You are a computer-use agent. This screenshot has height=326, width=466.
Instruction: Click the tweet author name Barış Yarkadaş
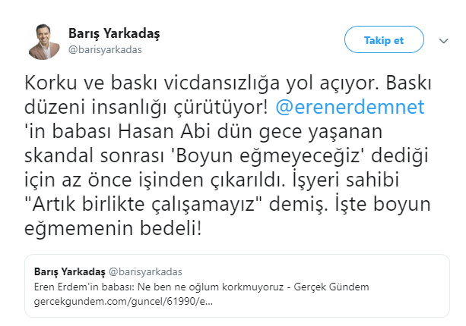click(114, 35)
